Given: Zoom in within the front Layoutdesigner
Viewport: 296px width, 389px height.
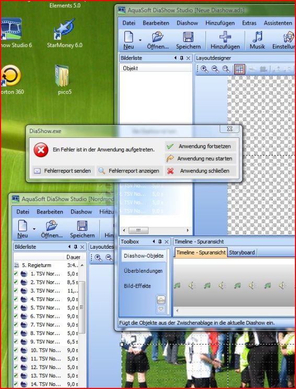Looking at the screenshot, I should click(x=204, y=70).
